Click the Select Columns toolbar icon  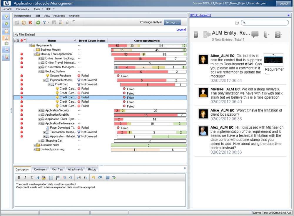click(54, 23)
